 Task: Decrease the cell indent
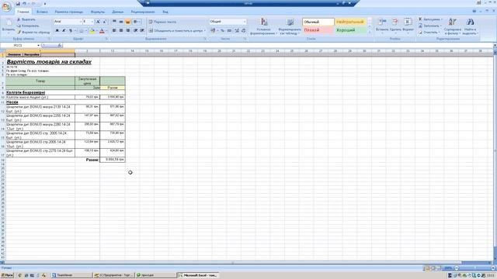click(135, 31)
